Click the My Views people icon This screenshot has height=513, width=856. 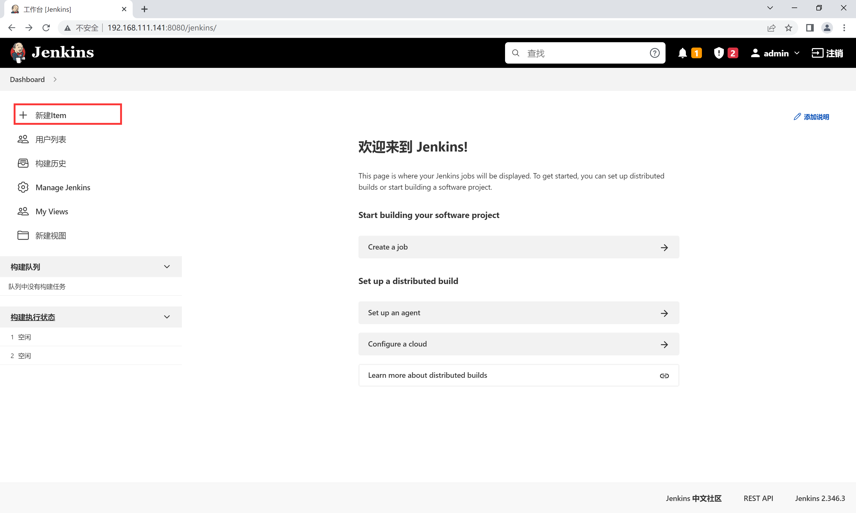(23, 211)
